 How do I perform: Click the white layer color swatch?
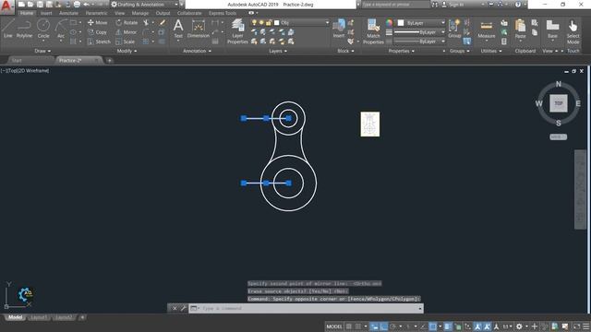pos(277,23)
